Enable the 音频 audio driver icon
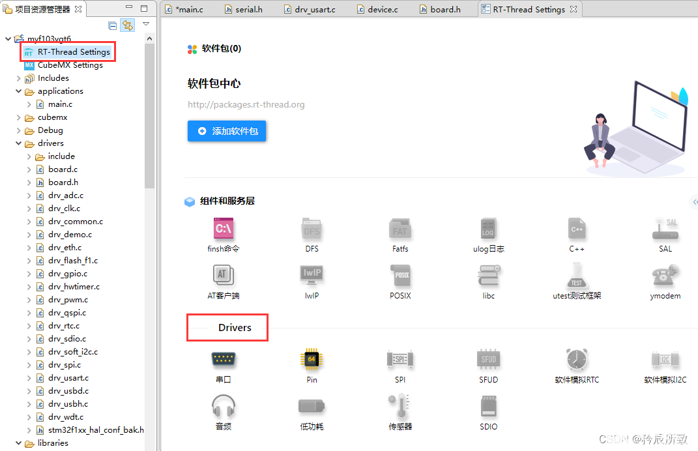 pos(224,406)
